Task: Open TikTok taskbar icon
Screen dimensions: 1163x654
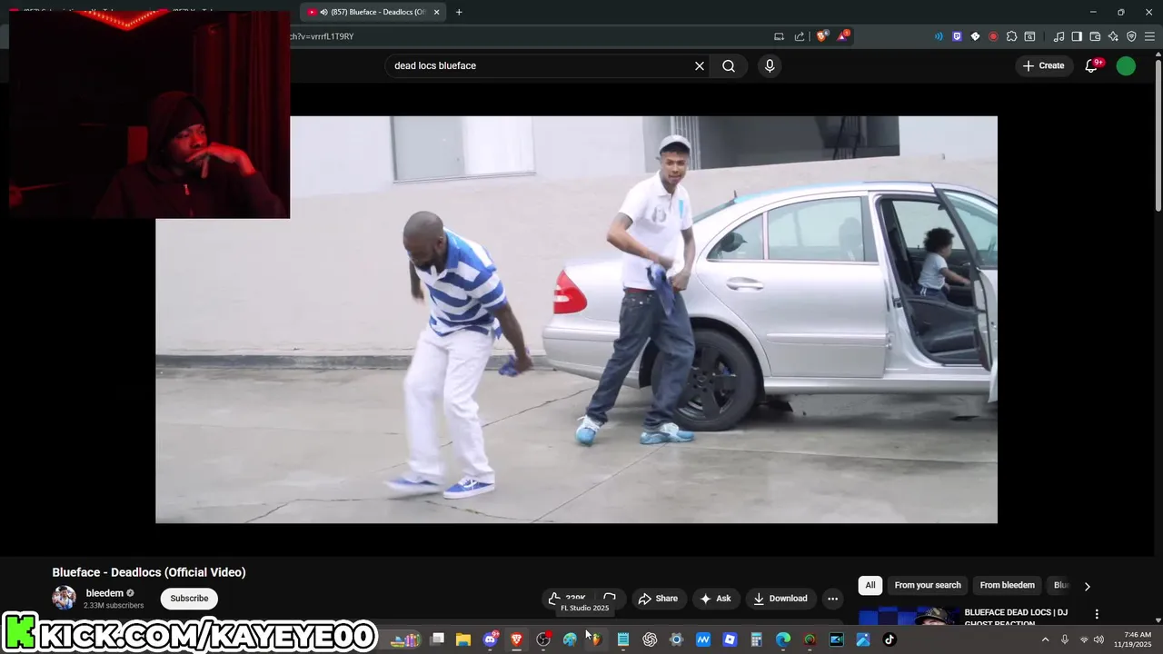Action: click(x=890, y=639)
